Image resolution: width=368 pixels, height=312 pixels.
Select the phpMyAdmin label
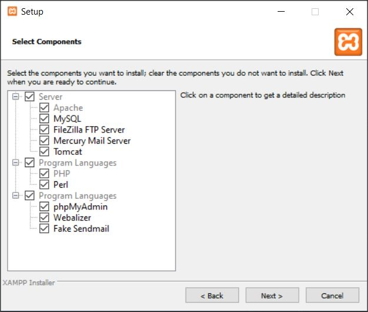80,207
